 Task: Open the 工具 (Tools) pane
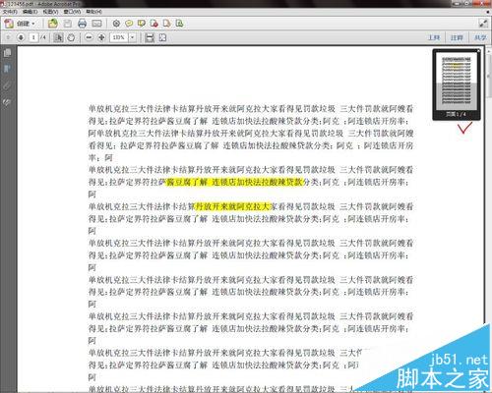434,37
